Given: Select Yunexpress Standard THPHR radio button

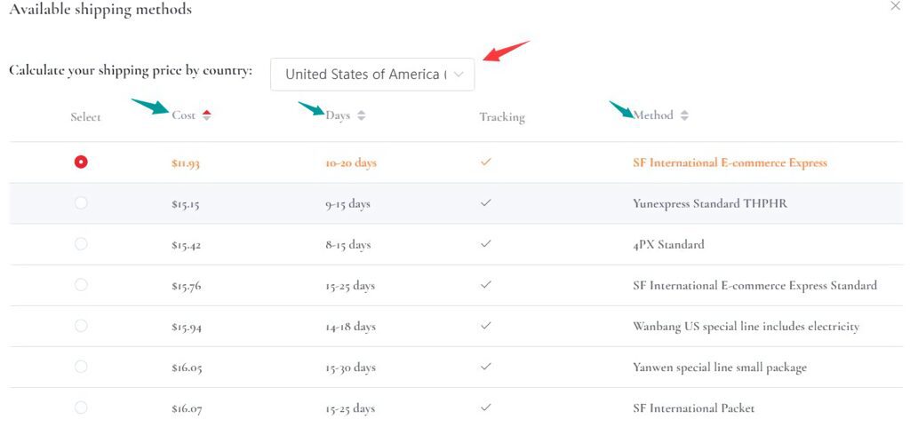Looking at the screenshot, I should (81, 203).
